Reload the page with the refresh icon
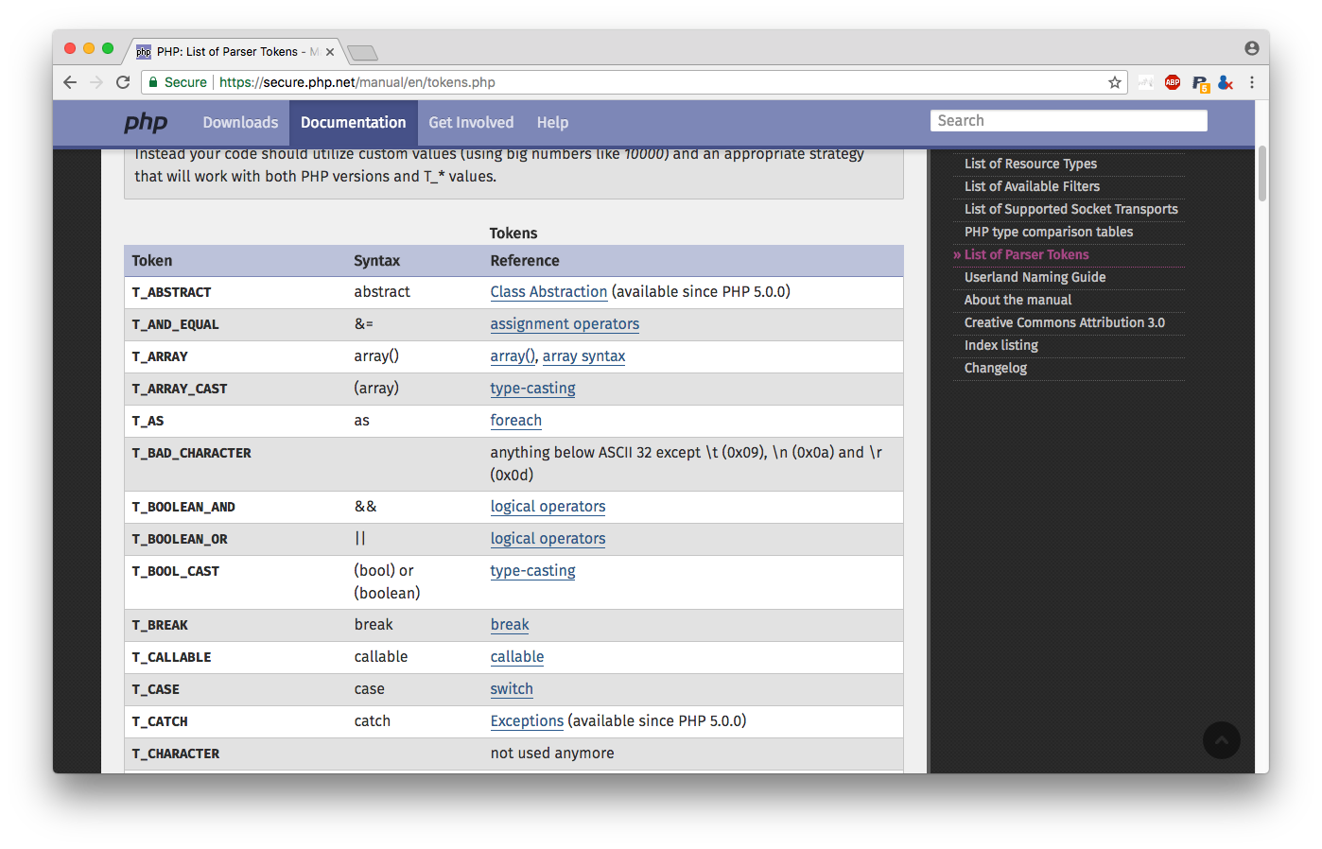 123,82
